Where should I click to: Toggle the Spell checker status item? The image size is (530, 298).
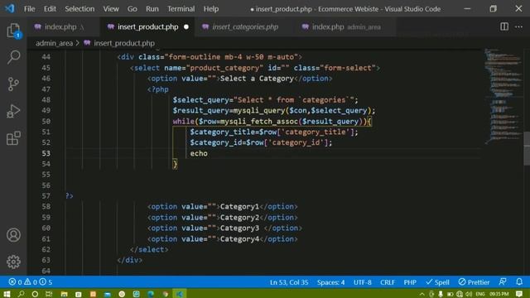click(437, 282)
